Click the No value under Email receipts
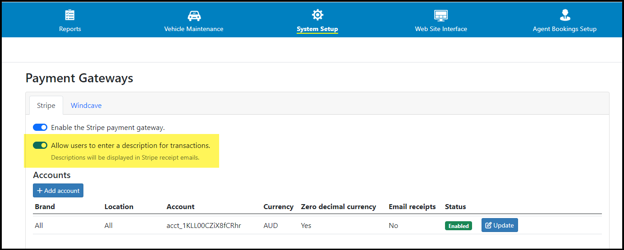624x250 pixels. 394,226
